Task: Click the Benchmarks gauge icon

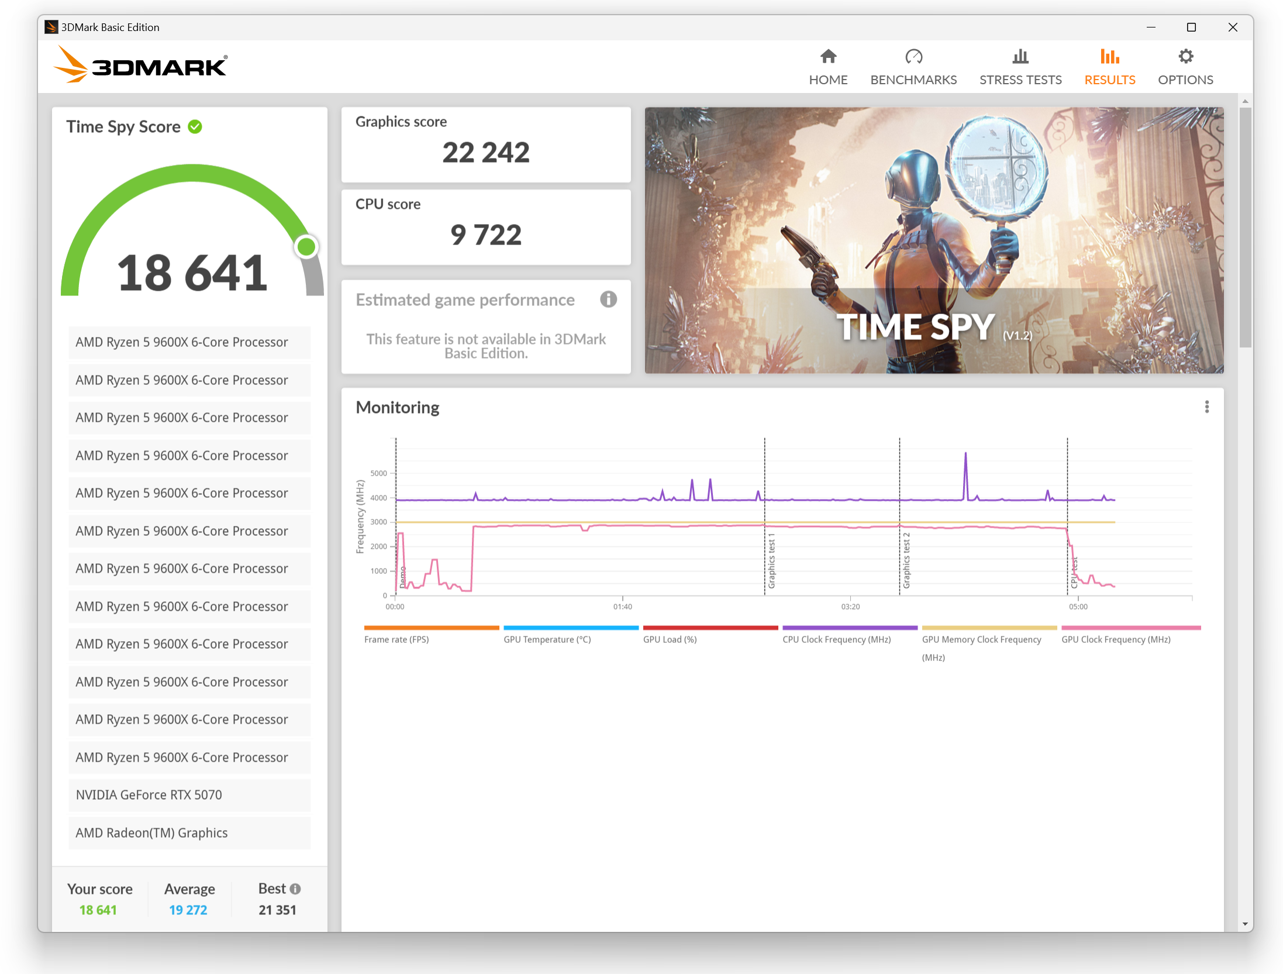Action: [x=913, y=57]
